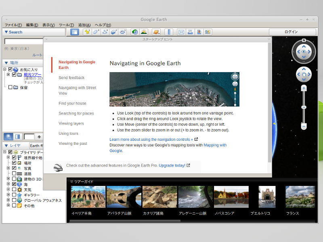The height and width of the screenshot is (242, 323).
Task: Open the 追加(A) menu
Action: (84, 25)
